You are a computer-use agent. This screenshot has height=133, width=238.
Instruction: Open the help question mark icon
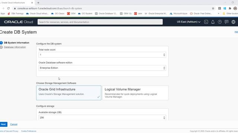click(x=220, y=22)
